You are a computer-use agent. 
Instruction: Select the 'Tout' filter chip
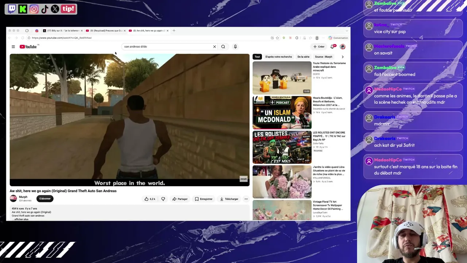[x=257, y=57]
